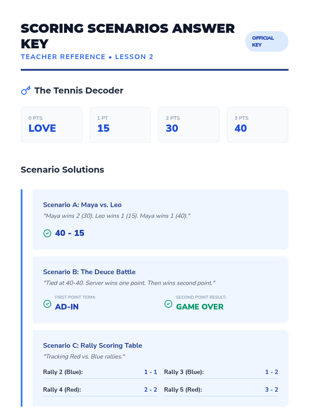Click Scenario A: Maya vs. Leo title
Screen dimensions: 309x413
click(x=82, y=205)
